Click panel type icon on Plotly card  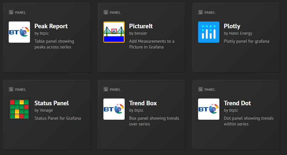(200, 12)
